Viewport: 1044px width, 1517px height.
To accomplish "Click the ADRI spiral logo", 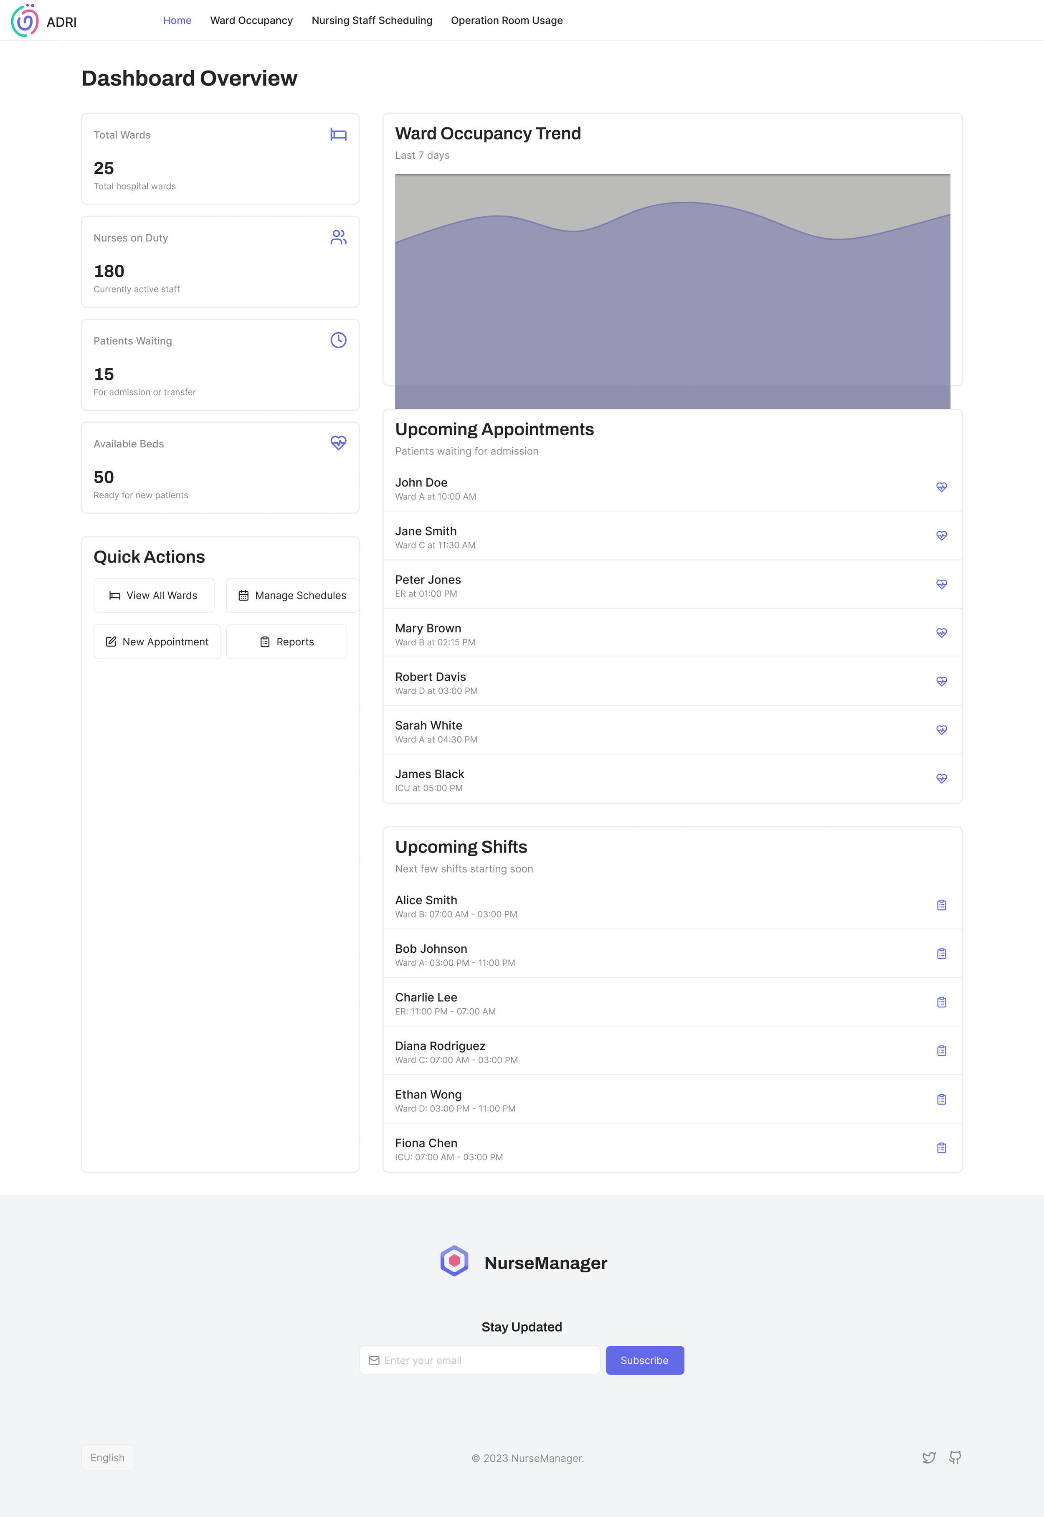I will [x=25, y=20].
